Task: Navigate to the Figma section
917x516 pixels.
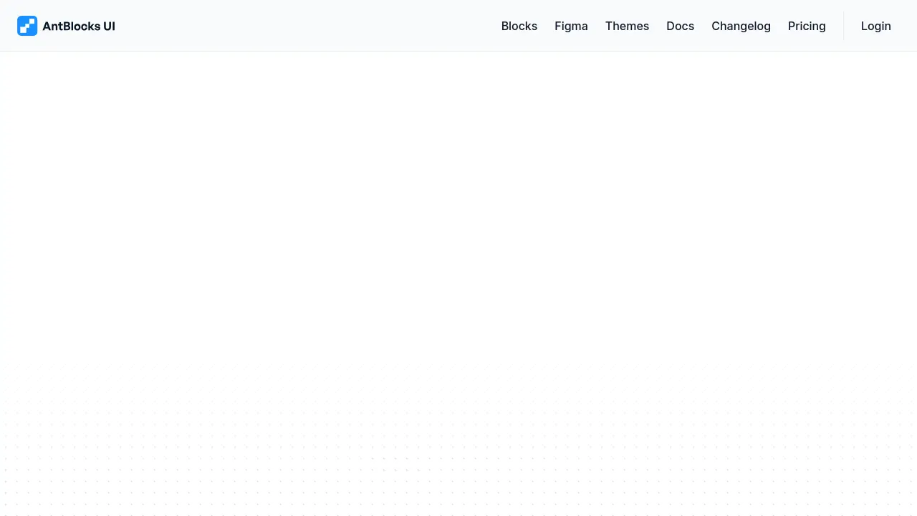Action: click(x=571, y=26)
